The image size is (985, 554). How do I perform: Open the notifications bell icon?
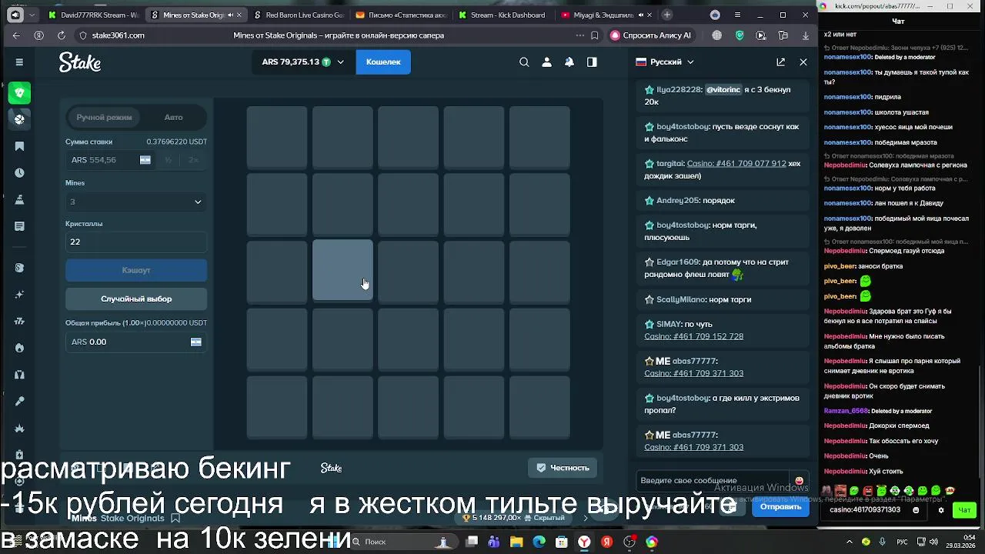569,62
